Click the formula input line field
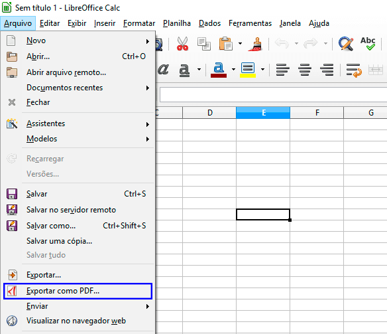The width and height of the screenshot is (387, 334). (x=273, y=94)
